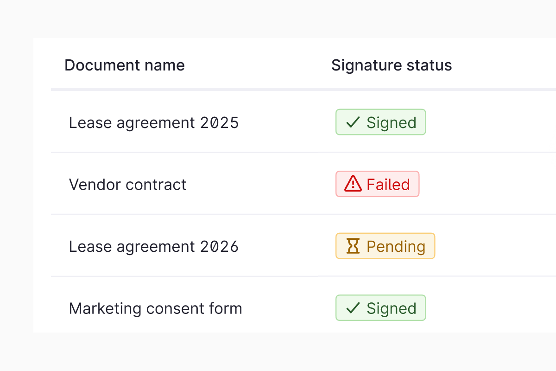This screenshot has height=371, width=556.
Task: Click the year 2026 in the lease name
Action: [220, 246]
